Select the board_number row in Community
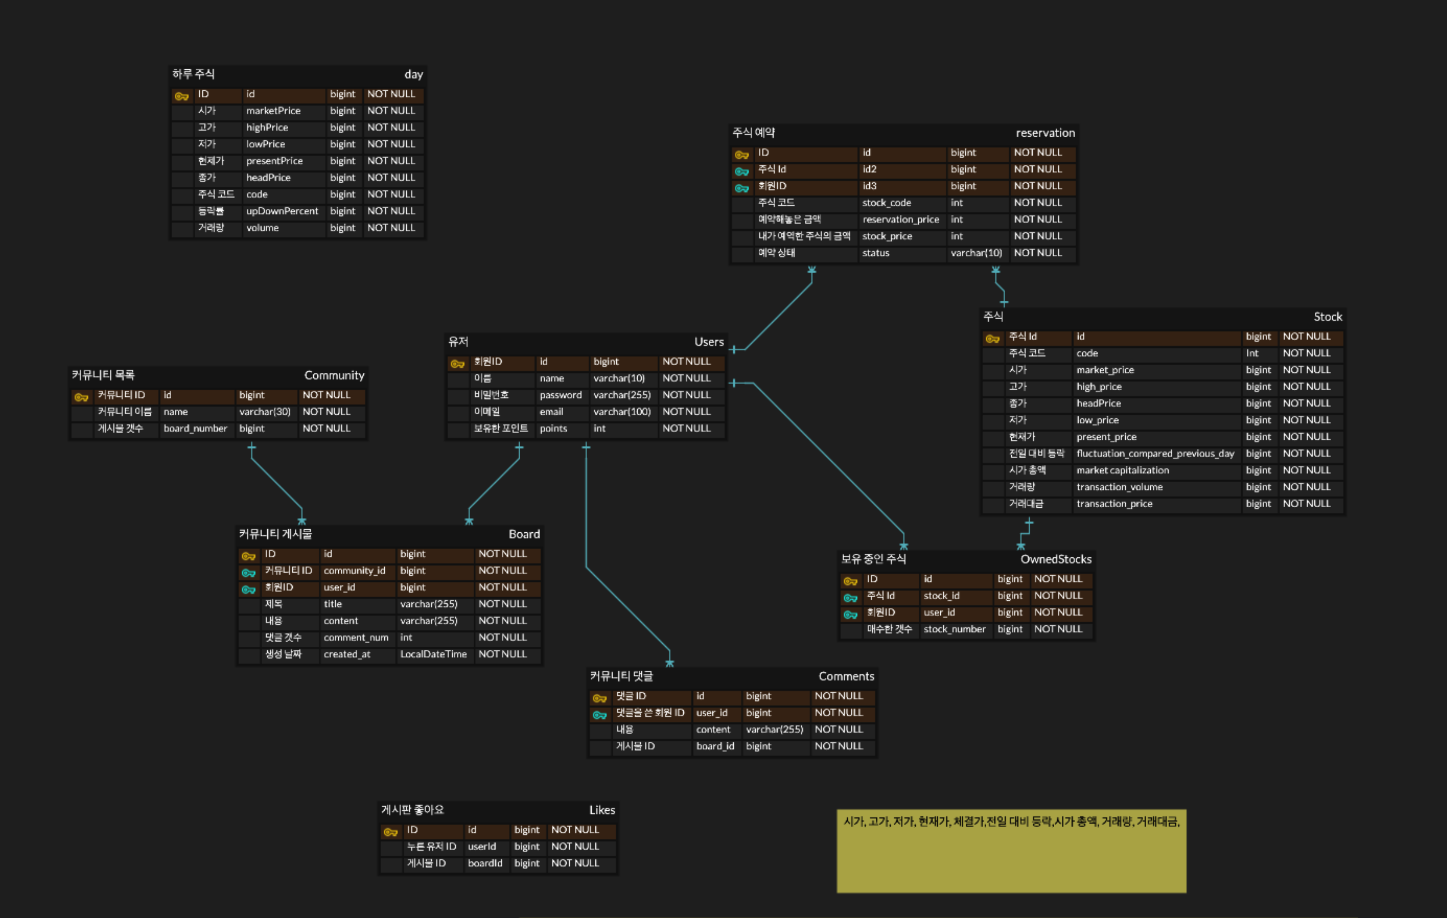Screen dimensions: 1447x918 (x=195, y=429)
